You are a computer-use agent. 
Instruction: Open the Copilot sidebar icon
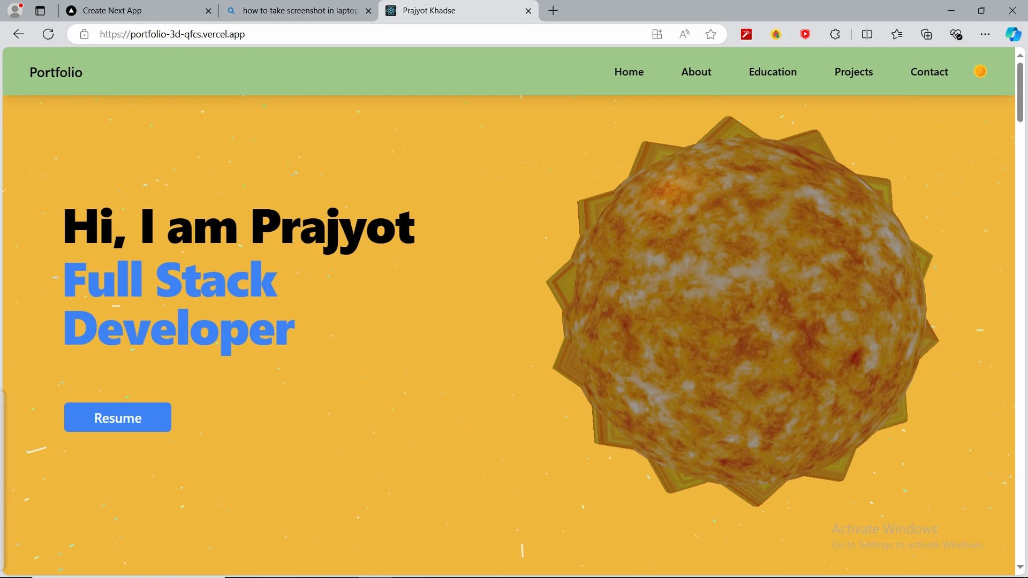(x=1013, y=34)
